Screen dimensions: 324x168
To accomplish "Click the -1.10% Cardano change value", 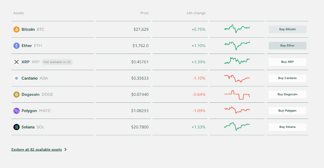I will tap(199, 78).
